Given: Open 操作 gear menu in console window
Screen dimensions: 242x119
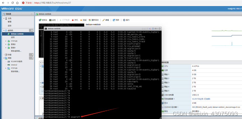Looking at the screenshot, I should click(x=155, y=29).
